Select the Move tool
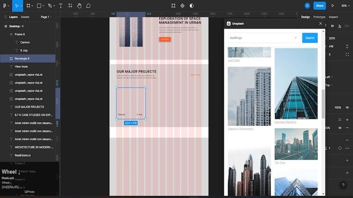The height and width of the screenshot is (198, 353). point(17,6)
